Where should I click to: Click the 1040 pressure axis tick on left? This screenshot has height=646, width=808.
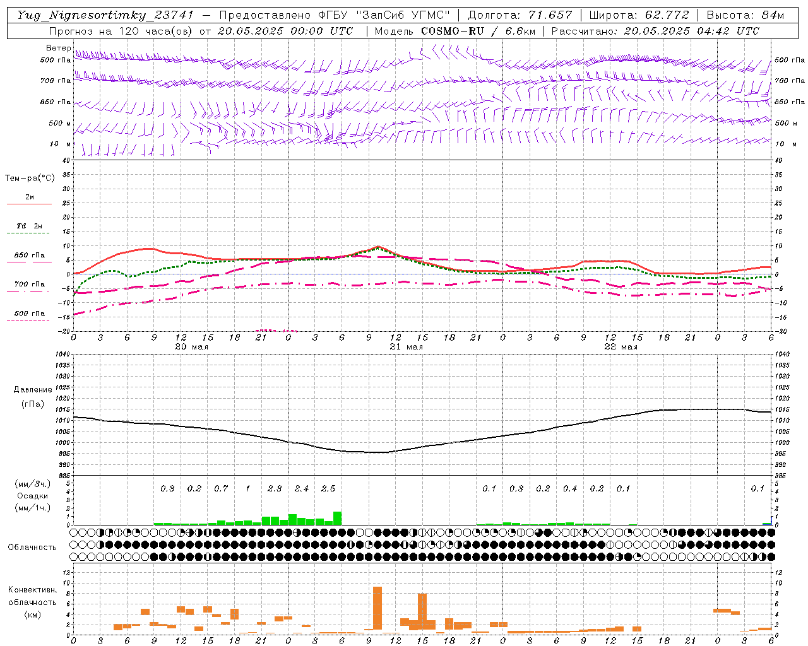click(x=62, y=355)
